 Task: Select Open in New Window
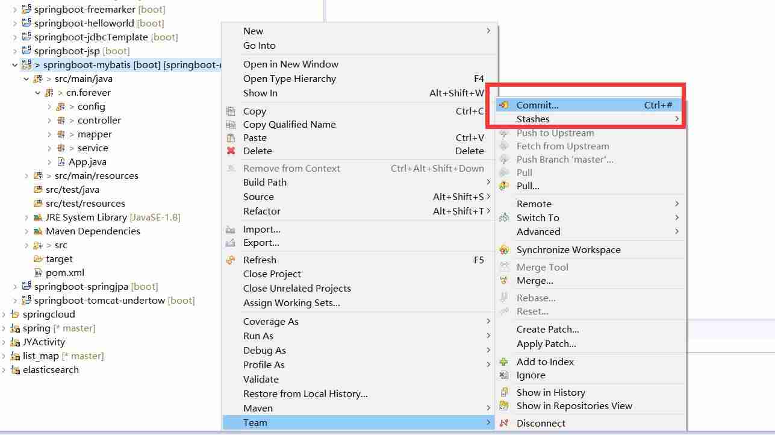[x=359, y=64]
